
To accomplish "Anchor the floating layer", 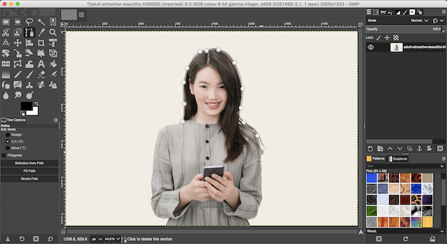I will coord(420,149).
